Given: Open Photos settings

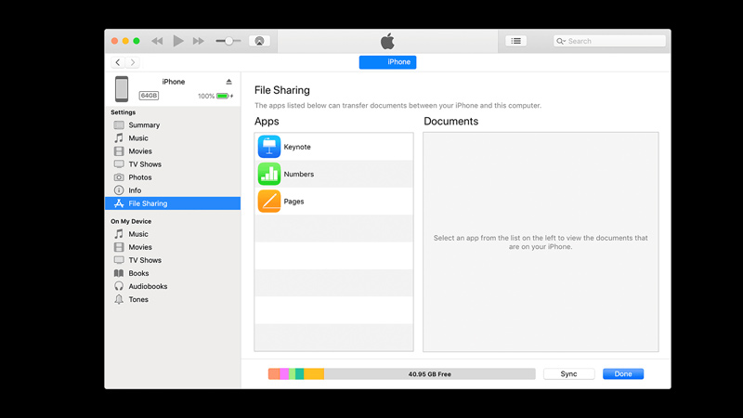Looking at the screenshot, I should tap(173, 177).
